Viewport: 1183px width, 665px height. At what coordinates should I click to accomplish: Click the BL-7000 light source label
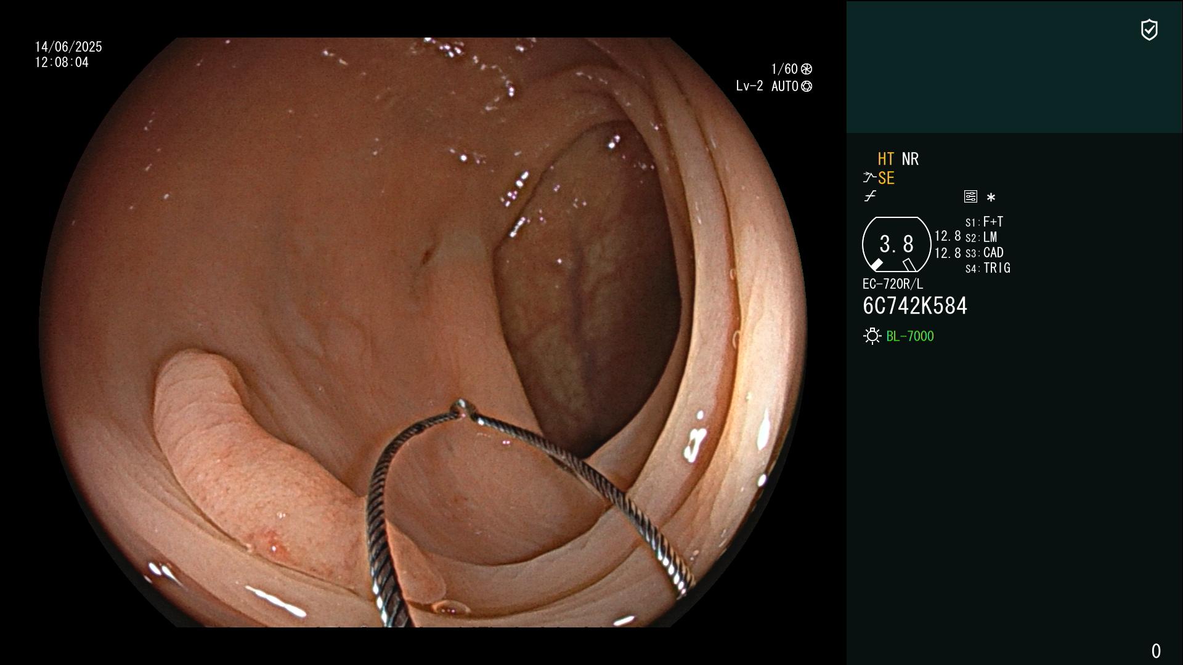pyautogui.click(x=910, y=336)
